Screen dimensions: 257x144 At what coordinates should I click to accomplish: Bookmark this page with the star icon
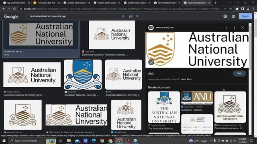[x=230, y=9]
